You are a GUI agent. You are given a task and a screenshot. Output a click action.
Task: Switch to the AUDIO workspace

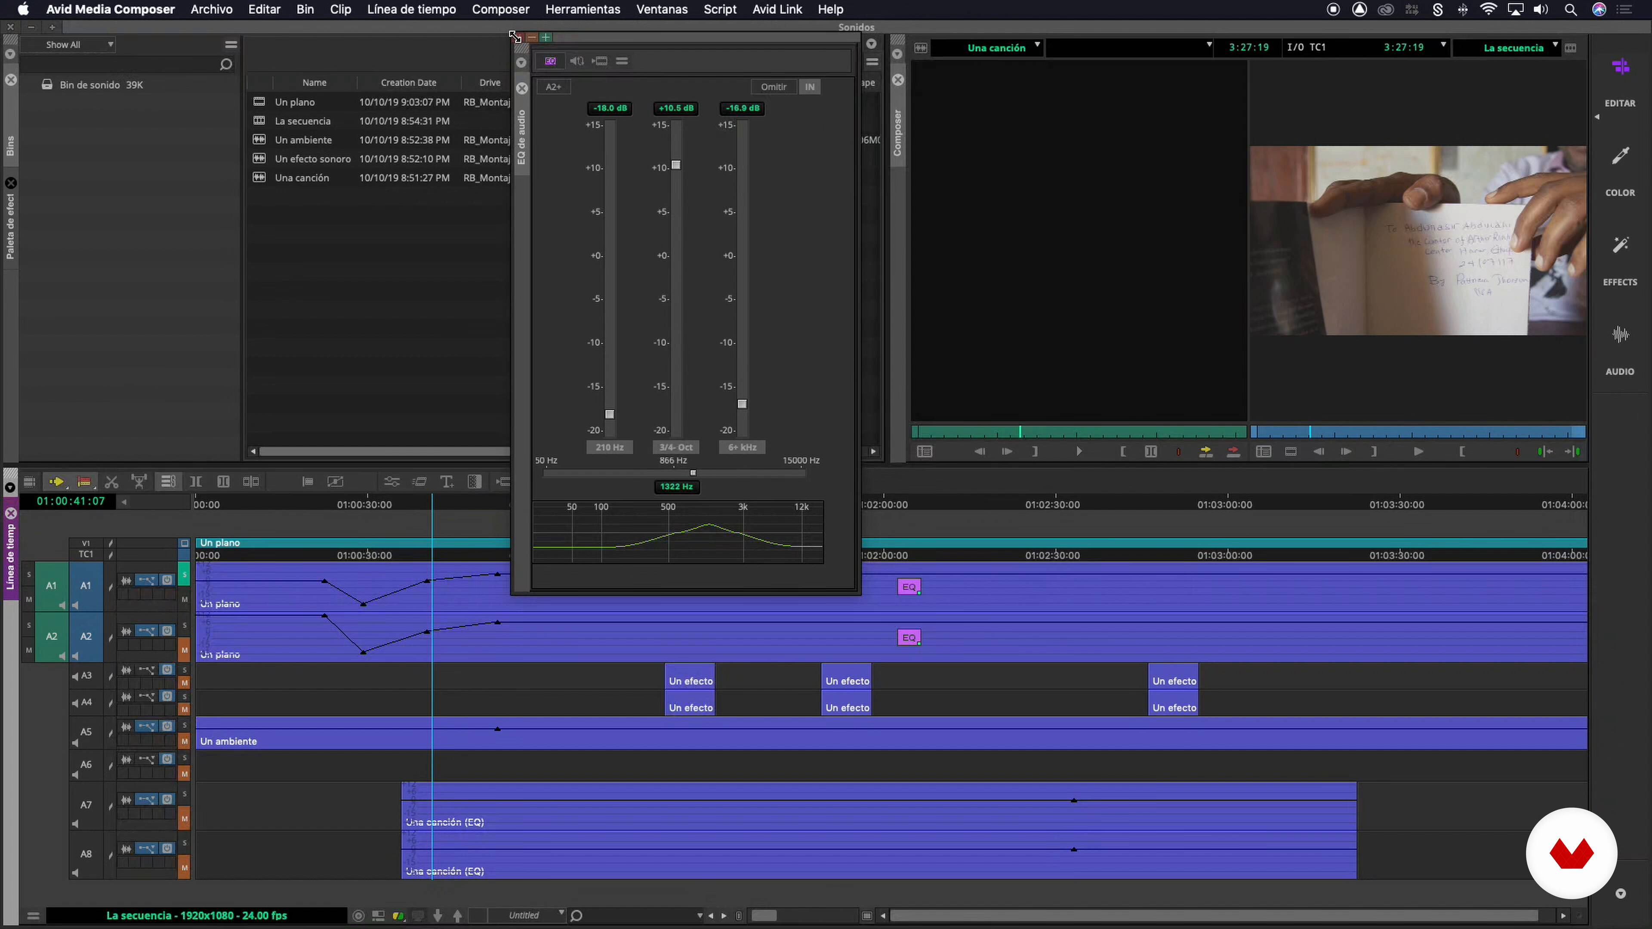pos(1620,351)
